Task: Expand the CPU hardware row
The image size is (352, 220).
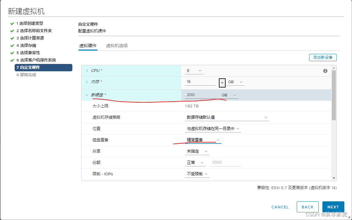Action: click(87, 71)
